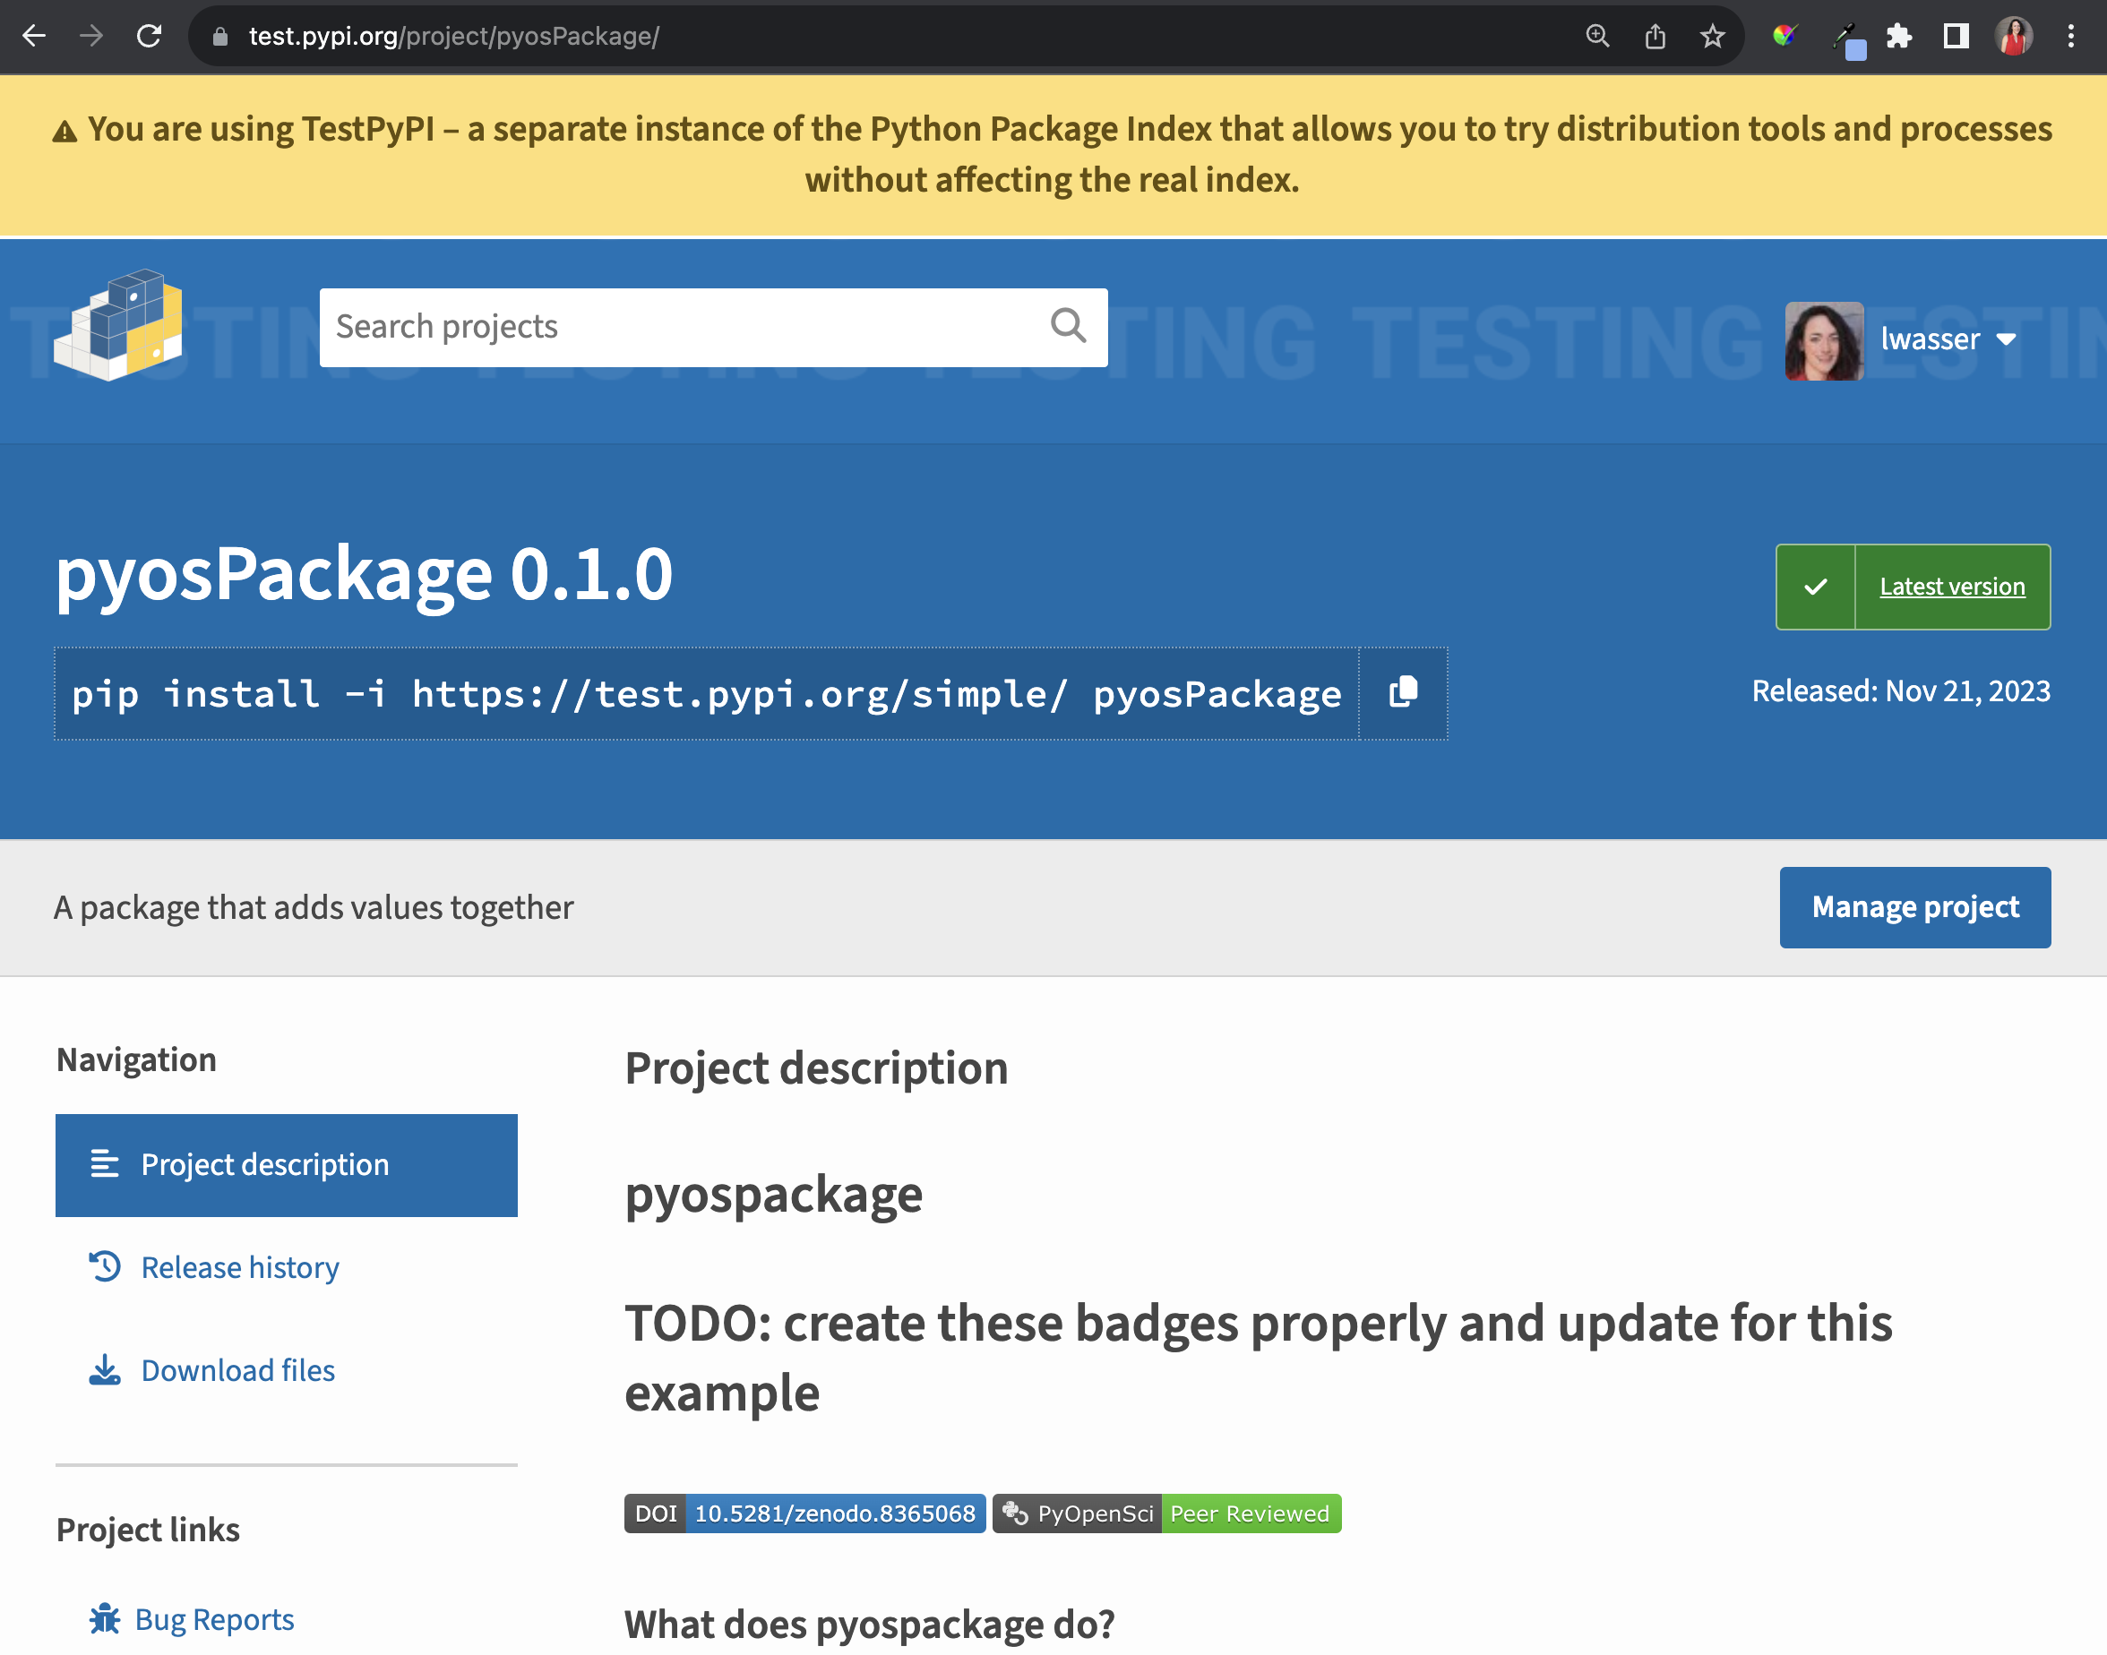2107x1655 pixels.
Task: Open the PyOpenSci Peer Reviewed badge
Action: [x=1165, y=1514]
